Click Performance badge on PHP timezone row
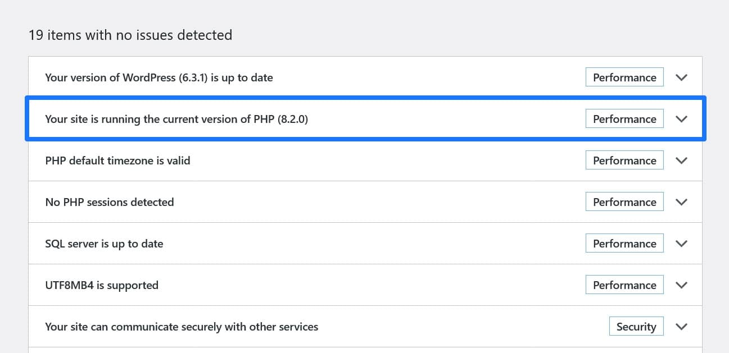Screen dimensions: 729x353 pyautogui.click(x=624, y=161)
